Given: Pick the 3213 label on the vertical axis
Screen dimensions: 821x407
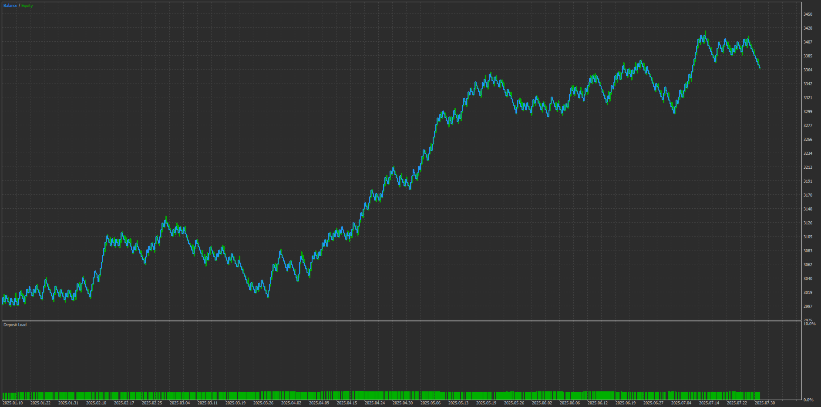Looking at the screenshot, I should (x=808, y=167).
